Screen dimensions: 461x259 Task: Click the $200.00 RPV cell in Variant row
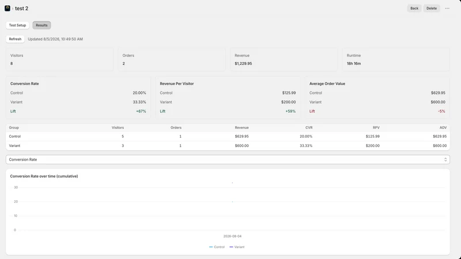click(x=372, y=146)
